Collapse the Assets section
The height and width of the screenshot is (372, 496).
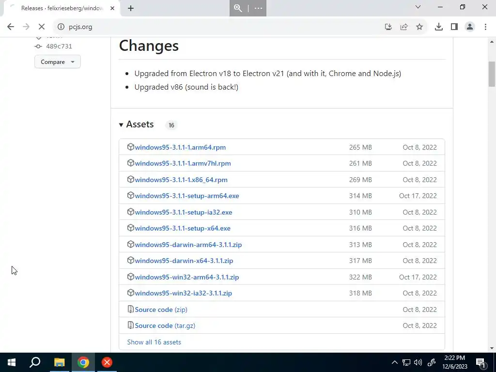pos(136,124)
